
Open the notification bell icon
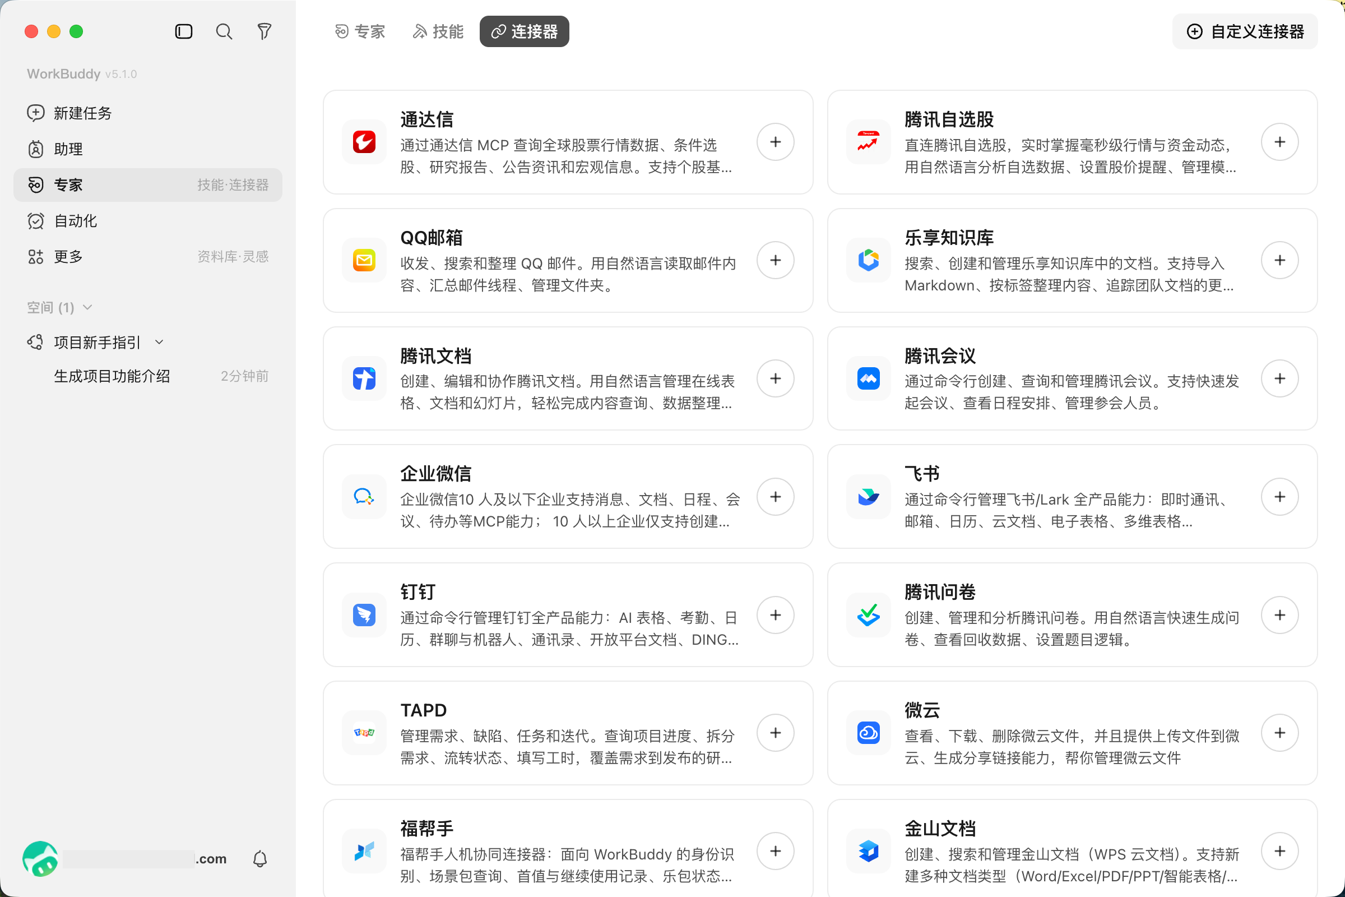260,859
